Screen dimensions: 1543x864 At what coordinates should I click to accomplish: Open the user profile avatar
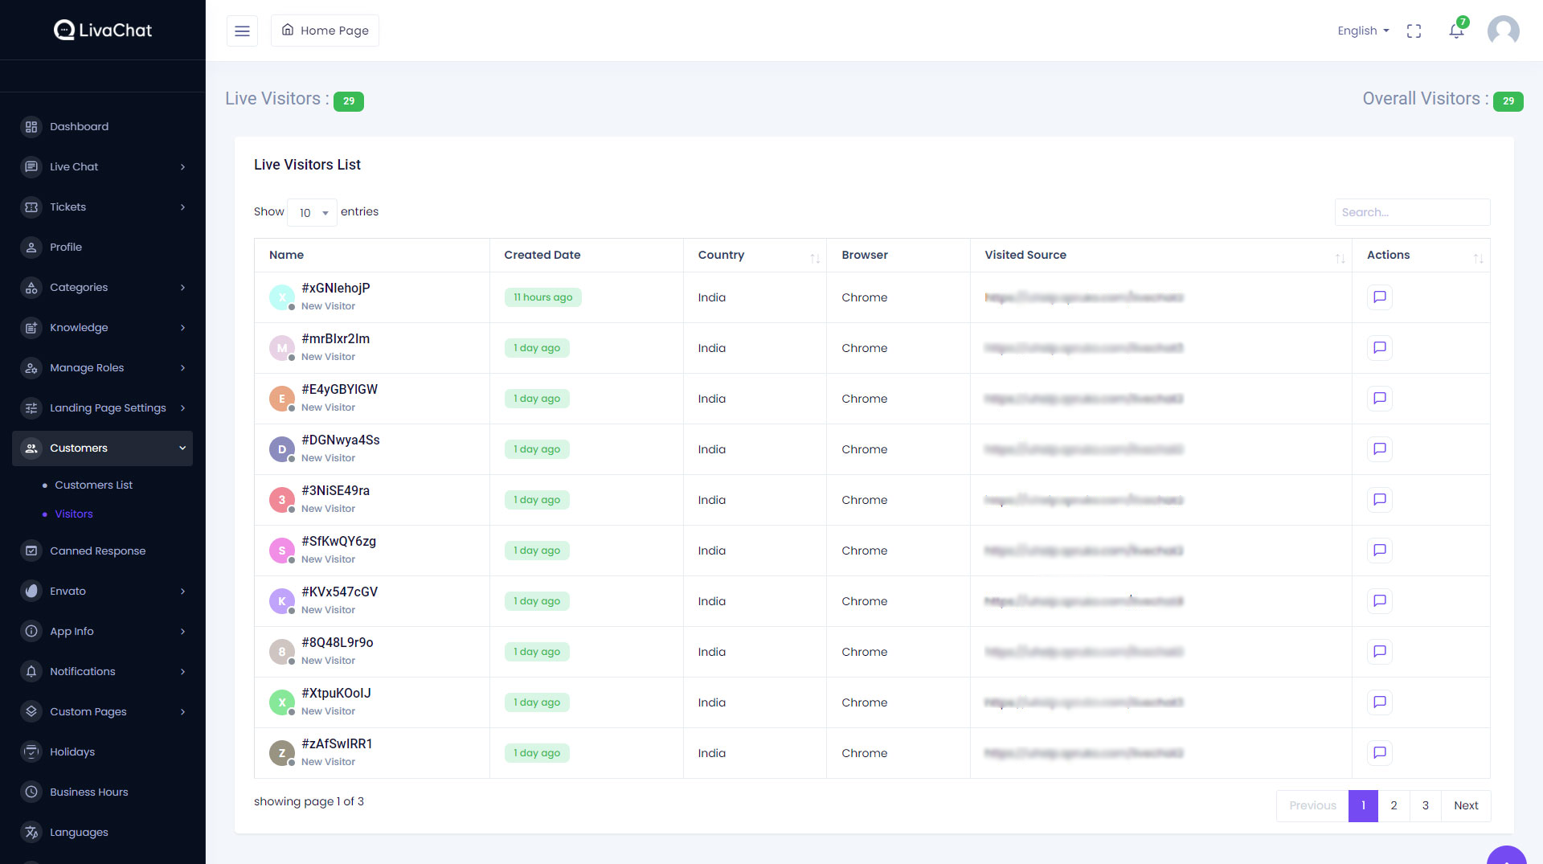[x=1503, y=31]
